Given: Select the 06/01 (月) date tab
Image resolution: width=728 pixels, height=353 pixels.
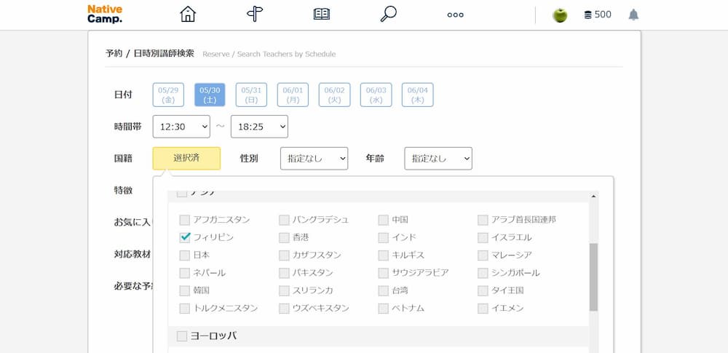Looking at the screenshot, I should [293, 95].
